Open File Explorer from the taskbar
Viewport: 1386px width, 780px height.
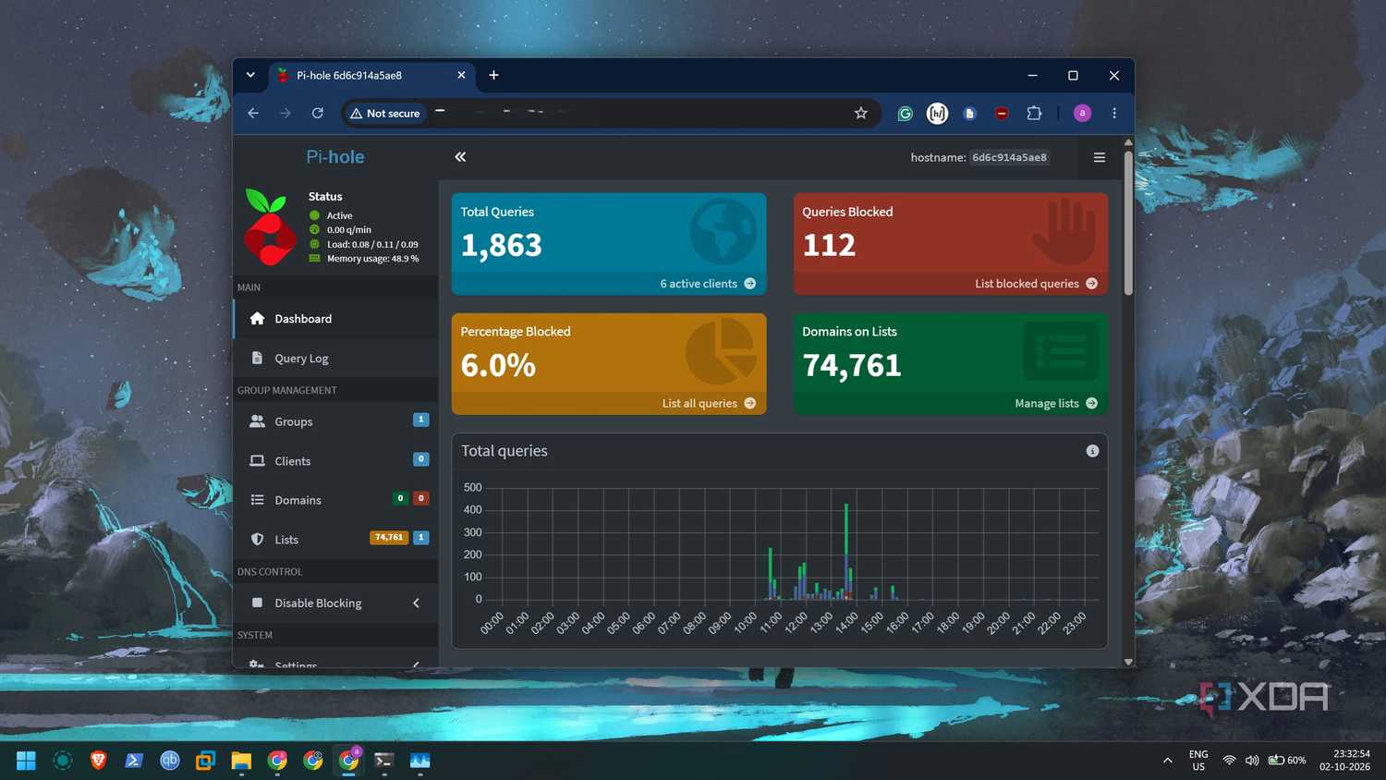tap(241, 761)
